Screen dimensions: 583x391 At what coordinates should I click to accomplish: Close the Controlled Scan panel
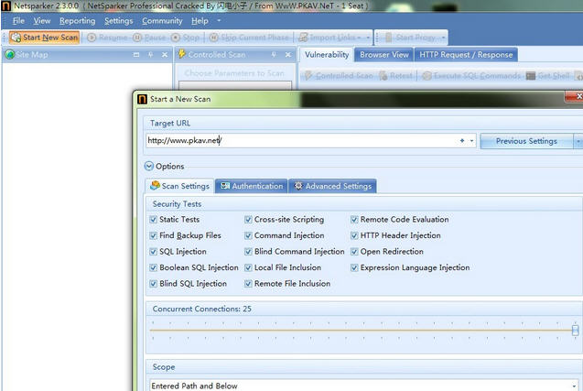(288, 55)
